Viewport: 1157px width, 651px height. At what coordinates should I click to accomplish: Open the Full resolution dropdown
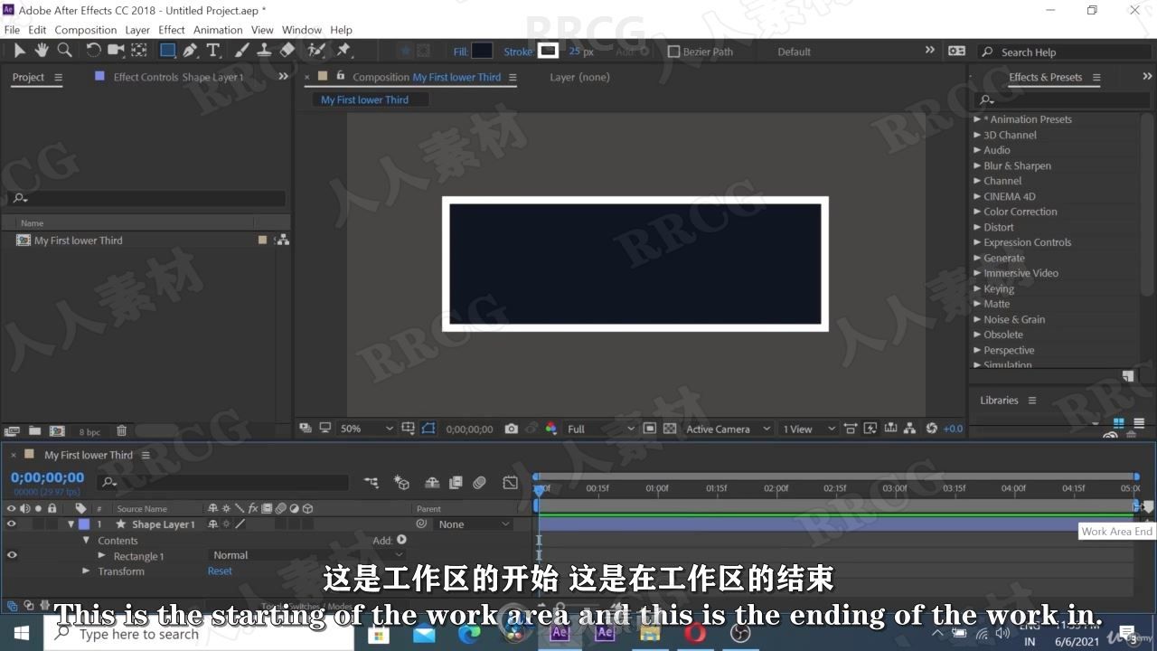[x=600, y=429]
